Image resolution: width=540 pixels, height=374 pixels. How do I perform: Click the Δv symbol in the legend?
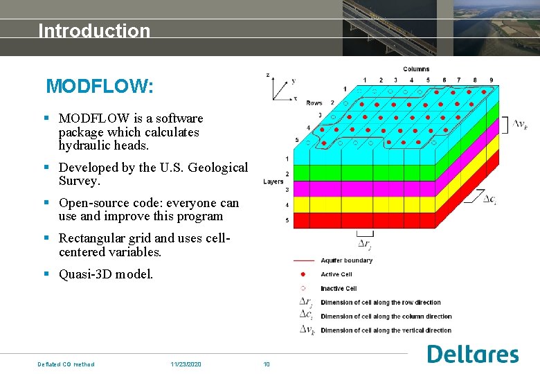pos(307,330)
